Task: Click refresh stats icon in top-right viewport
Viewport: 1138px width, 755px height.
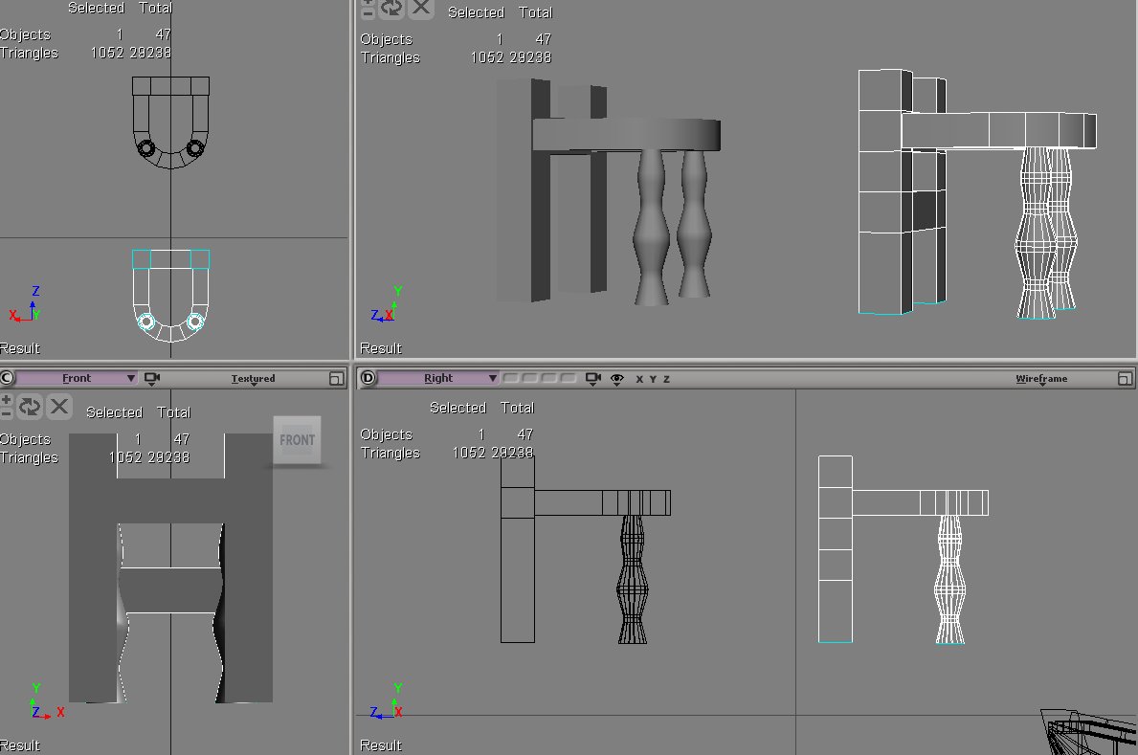Action: pos(392,9)
